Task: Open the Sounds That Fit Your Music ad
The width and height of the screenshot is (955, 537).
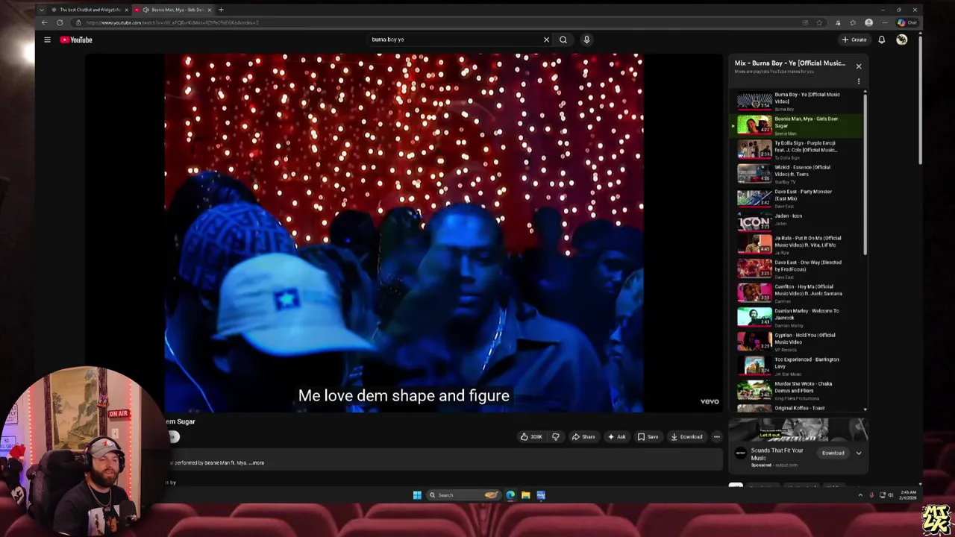Action: pos(777,453)
